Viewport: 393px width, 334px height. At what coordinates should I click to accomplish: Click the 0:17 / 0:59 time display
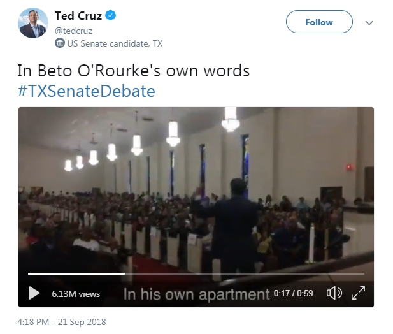coord(293,293)
